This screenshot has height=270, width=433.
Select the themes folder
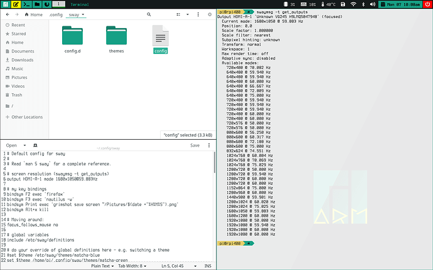[x=116, y=39]
